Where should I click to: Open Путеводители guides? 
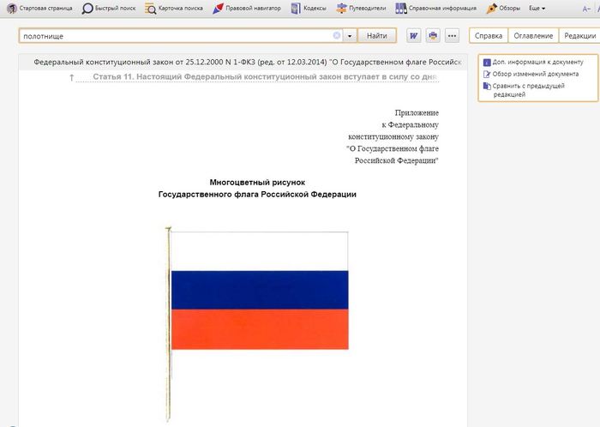click(343, 9)
